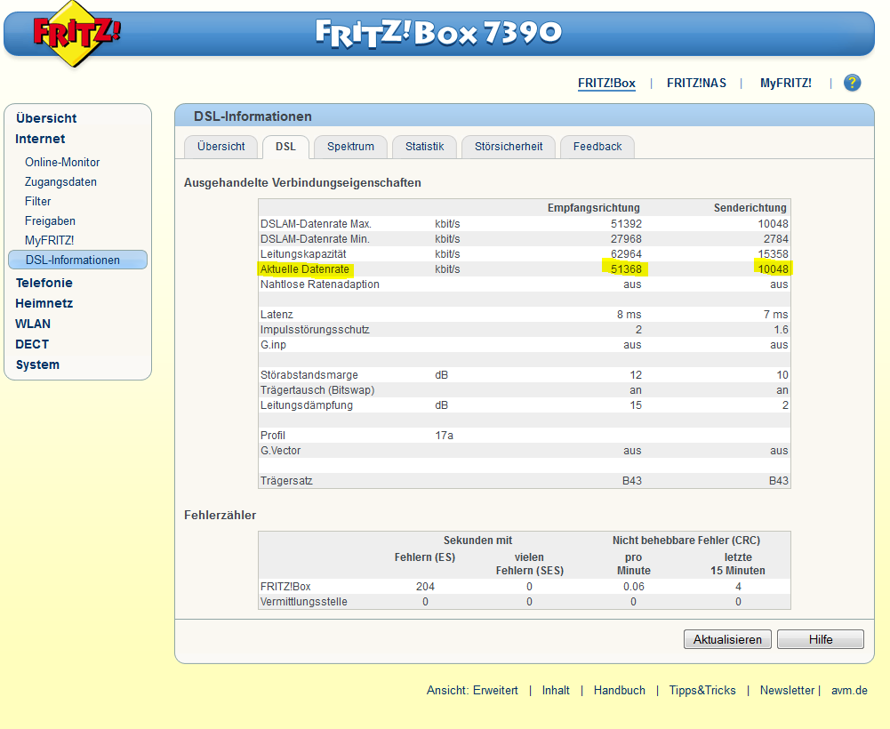Viewport: 890px width, 729px height.
Task: Click the CRC per minute value 0.06
Action: [633, 587]
